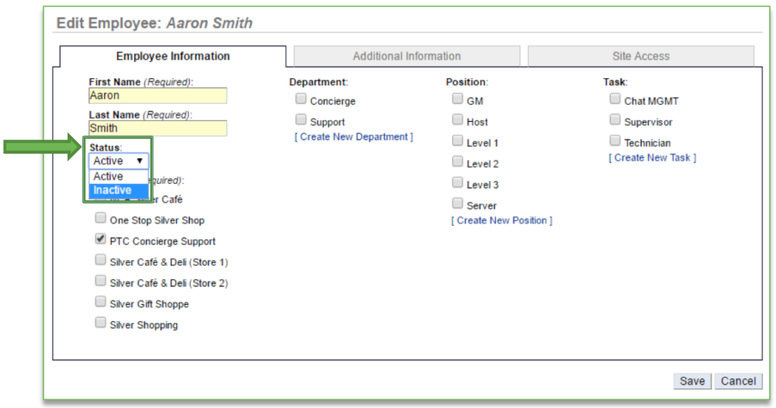Click the Cancel button

pos(738,381)
